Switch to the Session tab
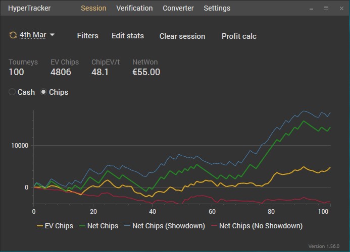This screenshot has height=252, width=350. tap(93, 8)
